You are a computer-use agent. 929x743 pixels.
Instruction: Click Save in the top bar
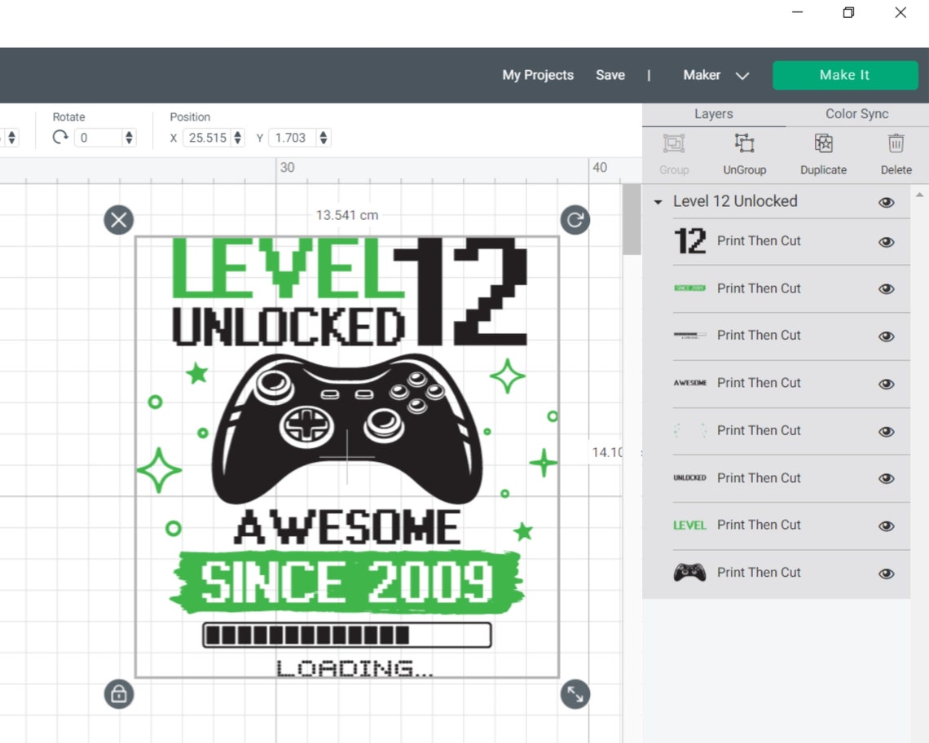[x=610, y=75]
